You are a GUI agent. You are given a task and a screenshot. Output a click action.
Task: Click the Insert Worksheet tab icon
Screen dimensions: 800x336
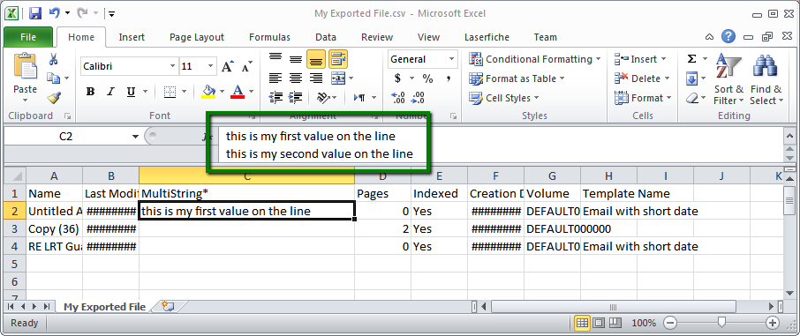pyautogui.click(x=168, y=306)
